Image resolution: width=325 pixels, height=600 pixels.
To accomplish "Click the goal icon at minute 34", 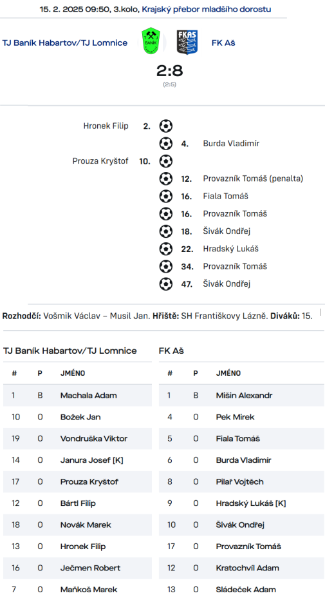I will 166,267.
